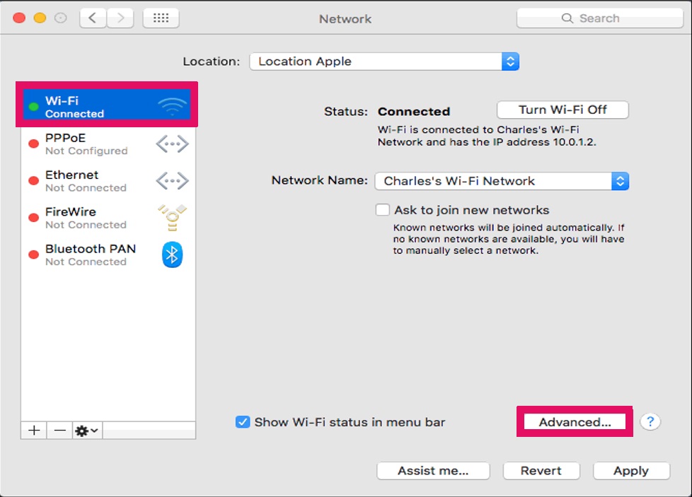Click the Assist me... button
This screenshot has width=692, height=497.
(433, 471)
